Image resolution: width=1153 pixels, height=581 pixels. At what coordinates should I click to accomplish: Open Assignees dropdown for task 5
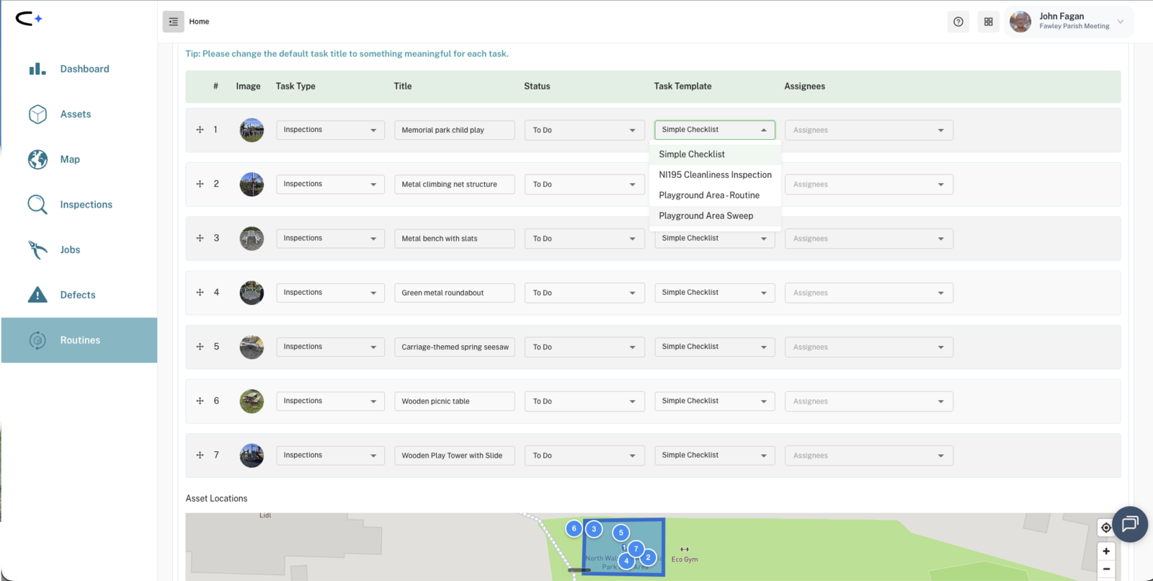pos(869,347)
